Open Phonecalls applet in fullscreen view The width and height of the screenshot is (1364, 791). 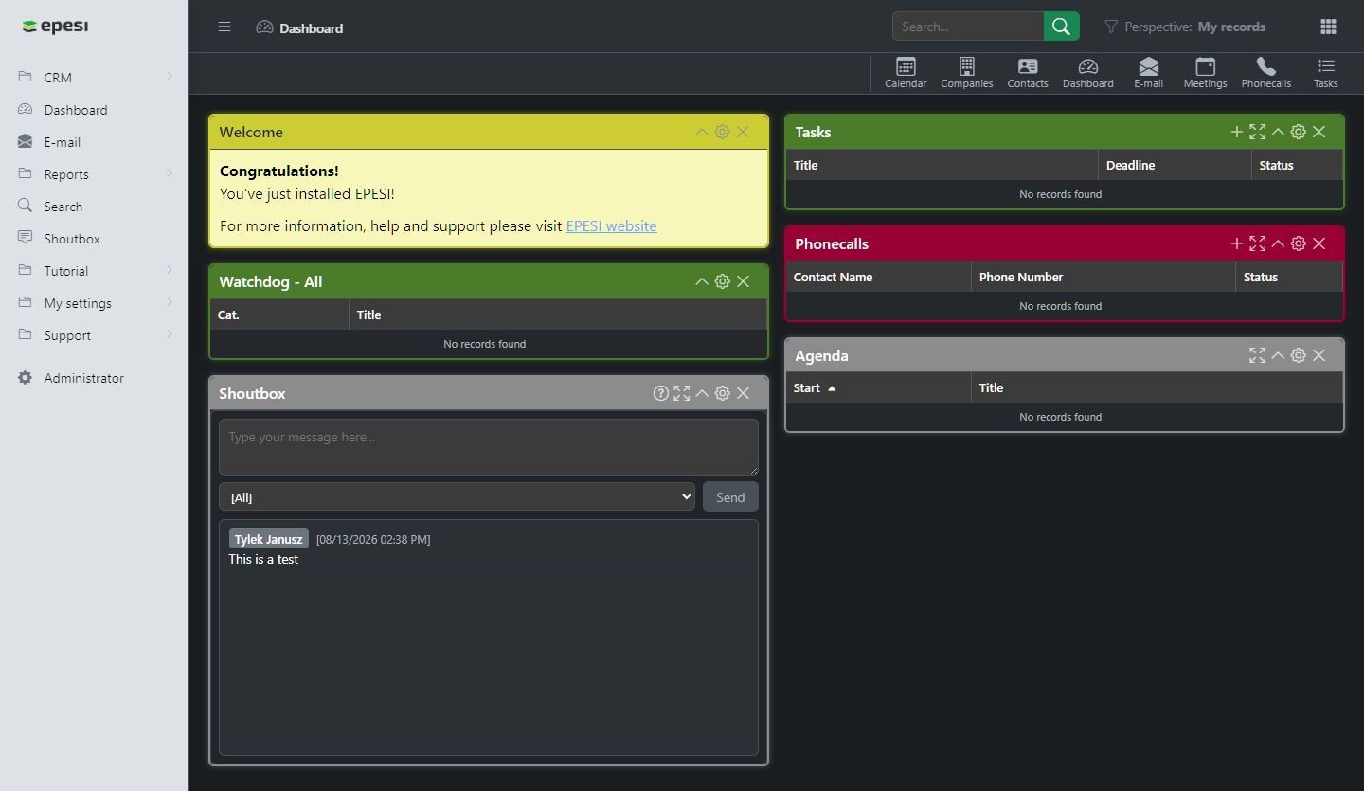coord(1257,243)
